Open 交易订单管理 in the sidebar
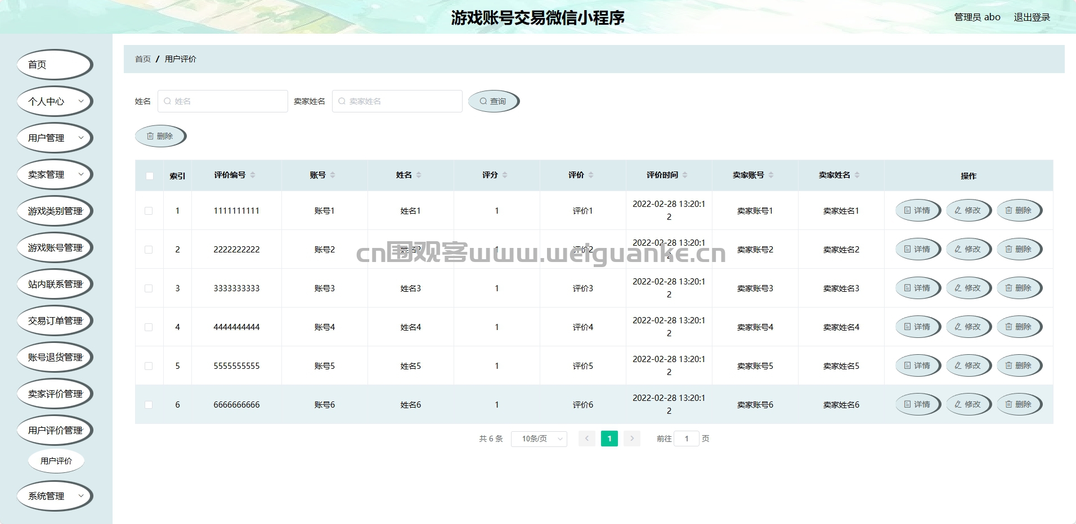 (x=55, y=320)
